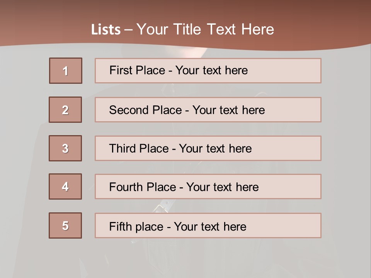Click the dash in the slide title
Image resolution: width=371 pixels, height=278 pixels.
coord(129,30)
